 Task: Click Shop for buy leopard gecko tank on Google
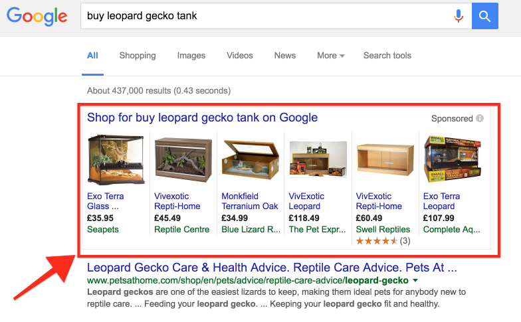(x=202, y=118)
